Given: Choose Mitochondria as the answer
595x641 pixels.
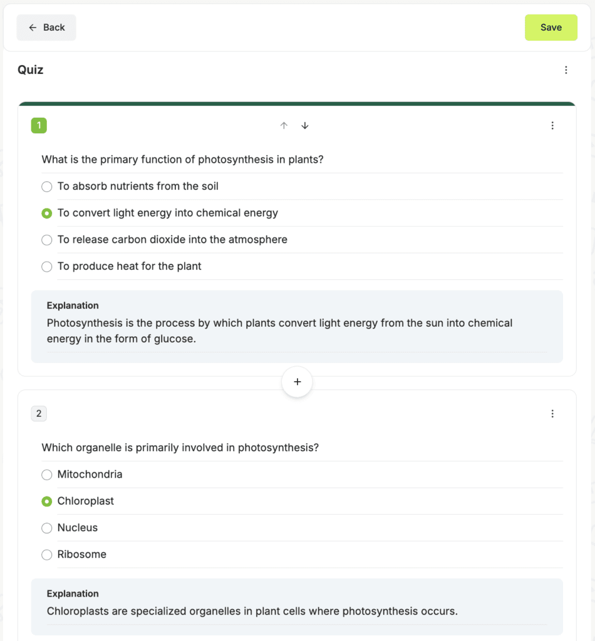Looking at the screenshot, I should tap(46, 474).
